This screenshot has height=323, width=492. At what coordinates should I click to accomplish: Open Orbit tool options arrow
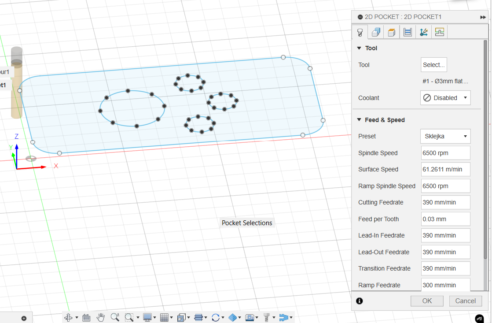(x=77, y=318)
